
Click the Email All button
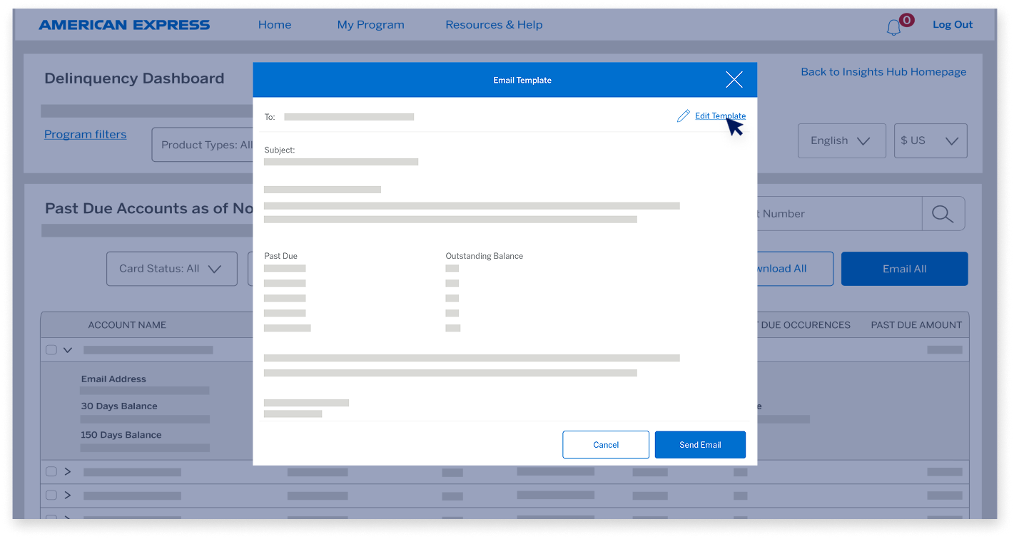click(x=904, y=269)
